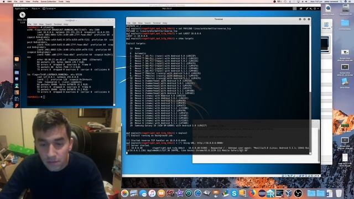Open Kali system power menu arrow
The width and height of the screenshot is (354, 199).
pyautogui.click(x=318, y=9)
